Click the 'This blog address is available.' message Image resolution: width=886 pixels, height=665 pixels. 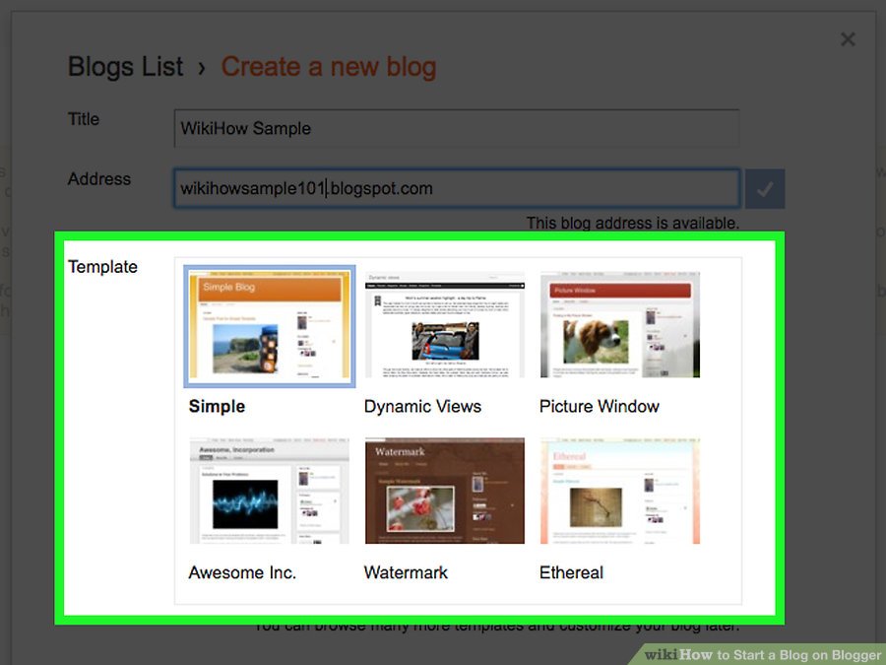point(633,223)
